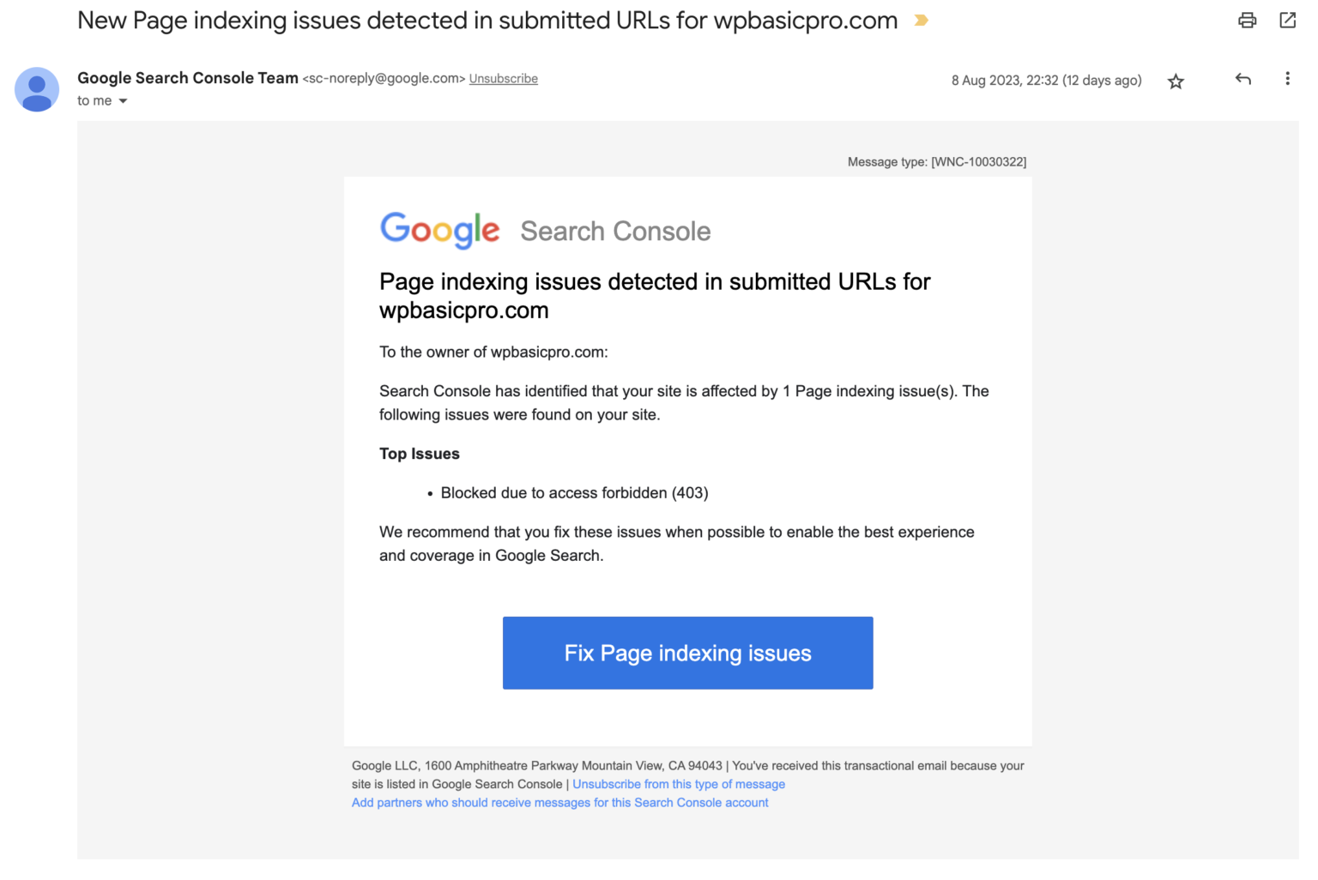The width and height of the screenshot is (1318, 880).
Task: Click the Google Search Console logo
Action: 546,230
